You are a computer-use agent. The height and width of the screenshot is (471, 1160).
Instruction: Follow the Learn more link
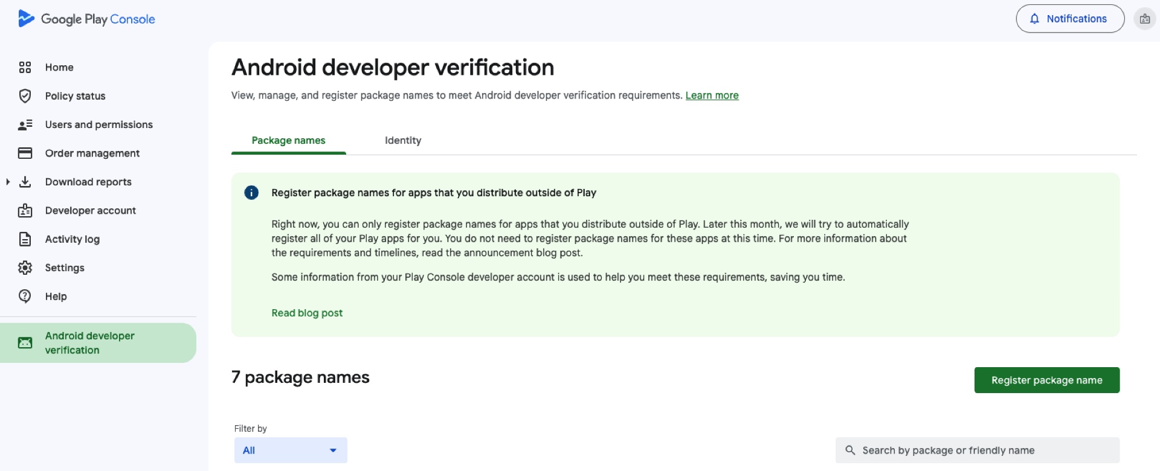pyautogui.click(x=712, y=95)
